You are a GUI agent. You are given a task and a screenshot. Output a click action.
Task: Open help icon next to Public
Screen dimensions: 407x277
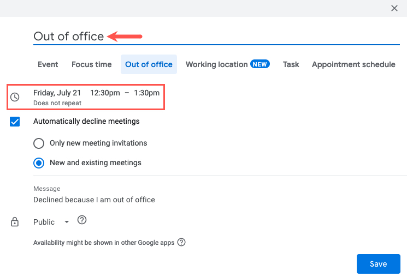[82, 220]
